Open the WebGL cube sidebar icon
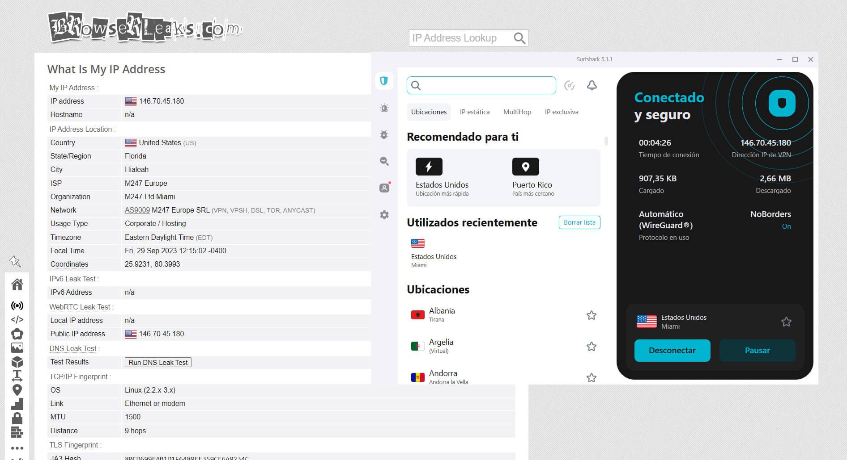This screenshot has height=460, width=847. coord(17,362)
